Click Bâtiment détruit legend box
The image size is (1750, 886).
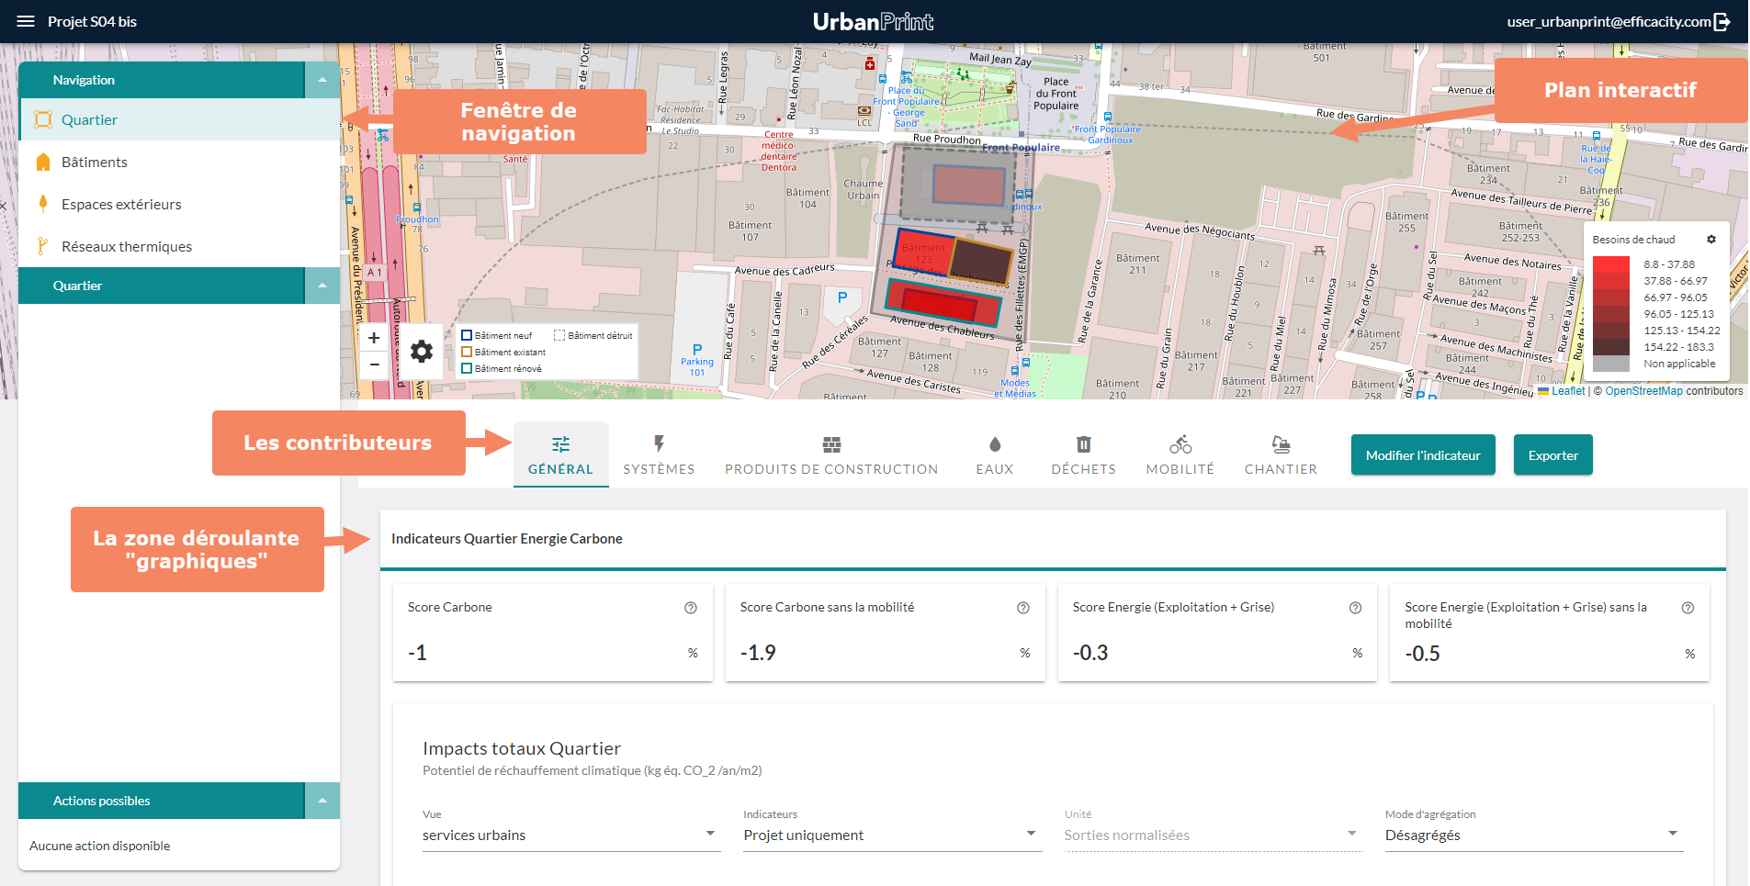(x=559, y=335)
